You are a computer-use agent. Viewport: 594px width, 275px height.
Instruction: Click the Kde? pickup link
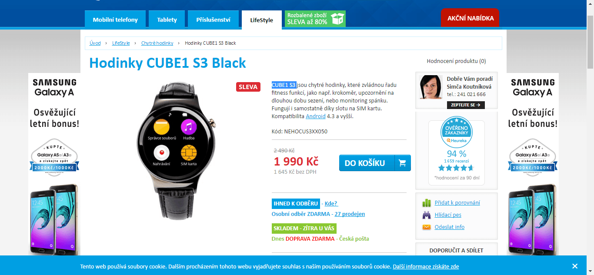tap(331, 203)
